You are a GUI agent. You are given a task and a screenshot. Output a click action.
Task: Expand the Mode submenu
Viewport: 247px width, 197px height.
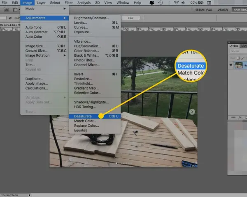pos(44,9)
